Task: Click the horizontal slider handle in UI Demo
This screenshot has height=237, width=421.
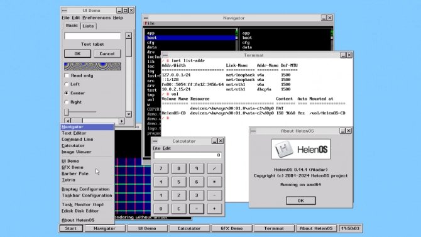Action: click(x=67, y=112)
